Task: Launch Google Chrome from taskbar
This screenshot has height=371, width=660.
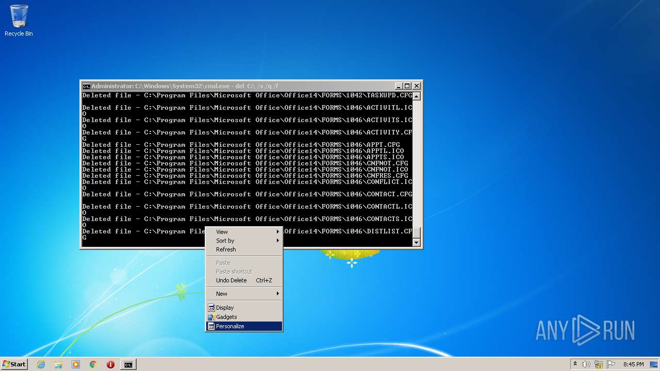Action: coord(93,364)
